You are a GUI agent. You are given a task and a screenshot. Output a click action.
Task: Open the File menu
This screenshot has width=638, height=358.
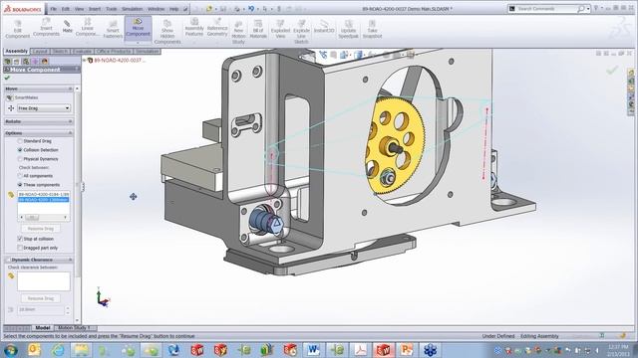point(53,9)
